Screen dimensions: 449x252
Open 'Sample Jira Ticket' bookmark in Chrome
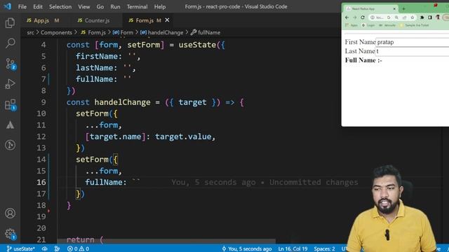point(415,25)
